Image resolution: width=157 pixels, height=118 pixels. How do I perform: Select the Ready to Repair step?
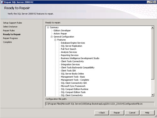pos(12,34)
